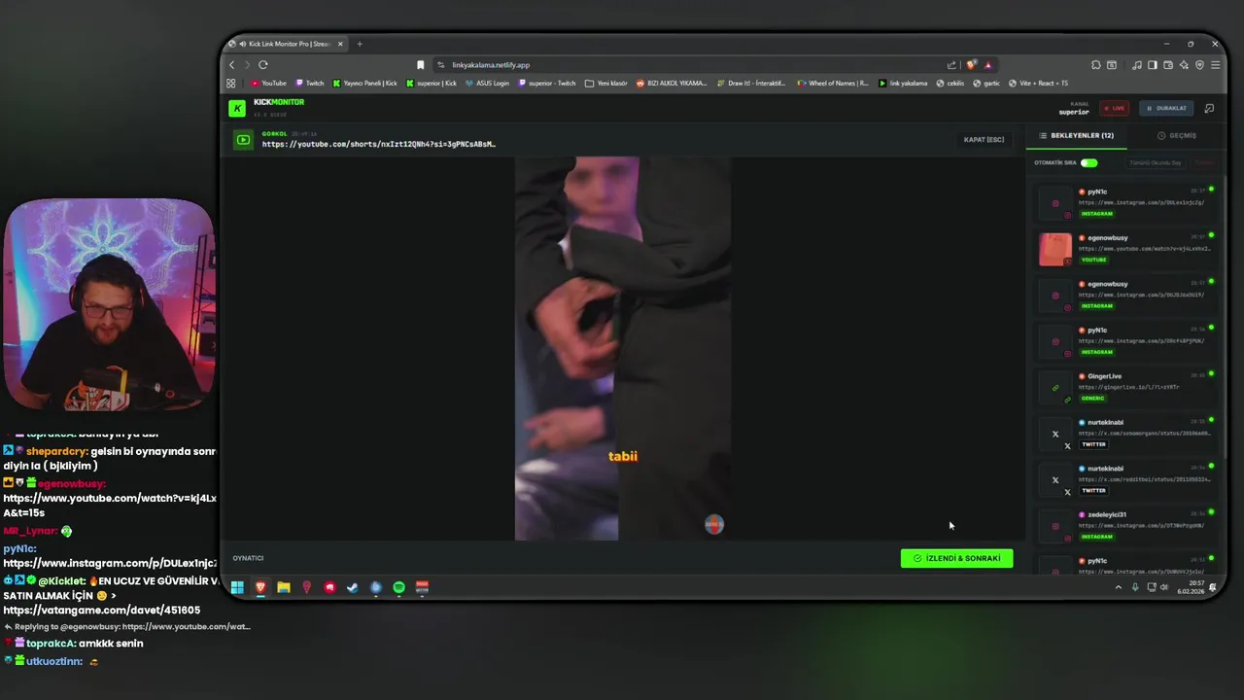The width and height of the screenshot is (1244, 700).
Task: Open File Explorer from the taskbar
Action: pyautogui.click(x=284, y=587)
